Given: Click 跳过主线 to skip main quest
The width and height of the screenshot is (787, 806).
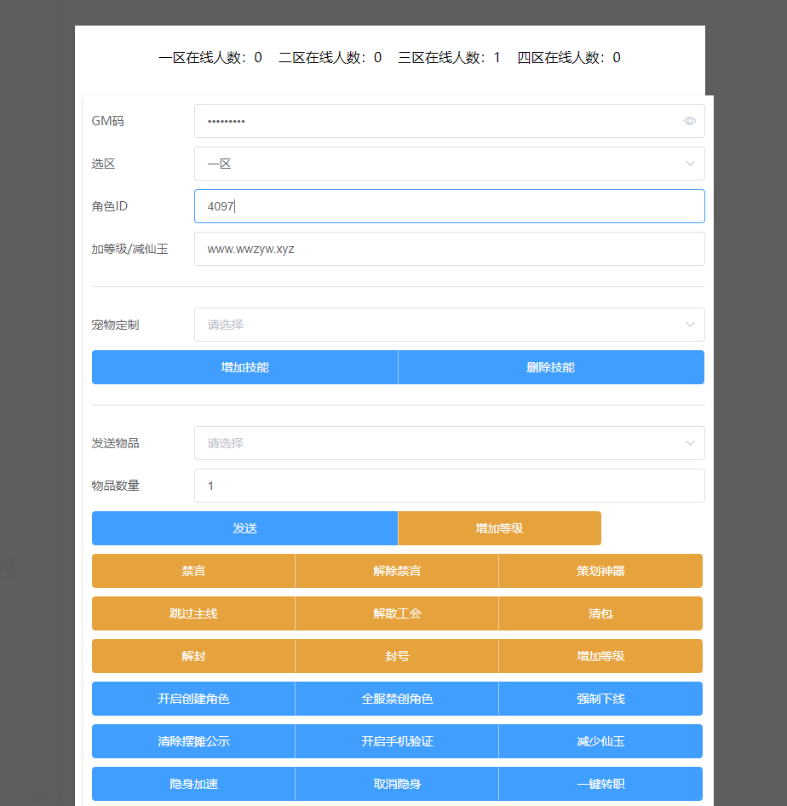Looking at the screenshot, I should (193, 613).
